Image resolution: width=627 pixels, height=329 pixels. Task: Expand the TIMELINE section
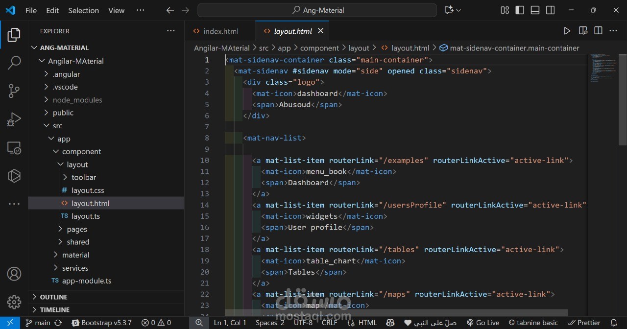click(x=55, y=309)
